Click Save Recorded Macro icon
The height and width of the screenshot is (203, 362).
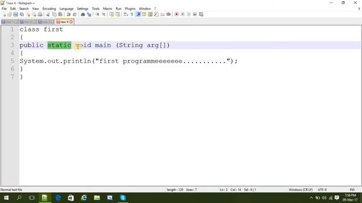point(201,15)
